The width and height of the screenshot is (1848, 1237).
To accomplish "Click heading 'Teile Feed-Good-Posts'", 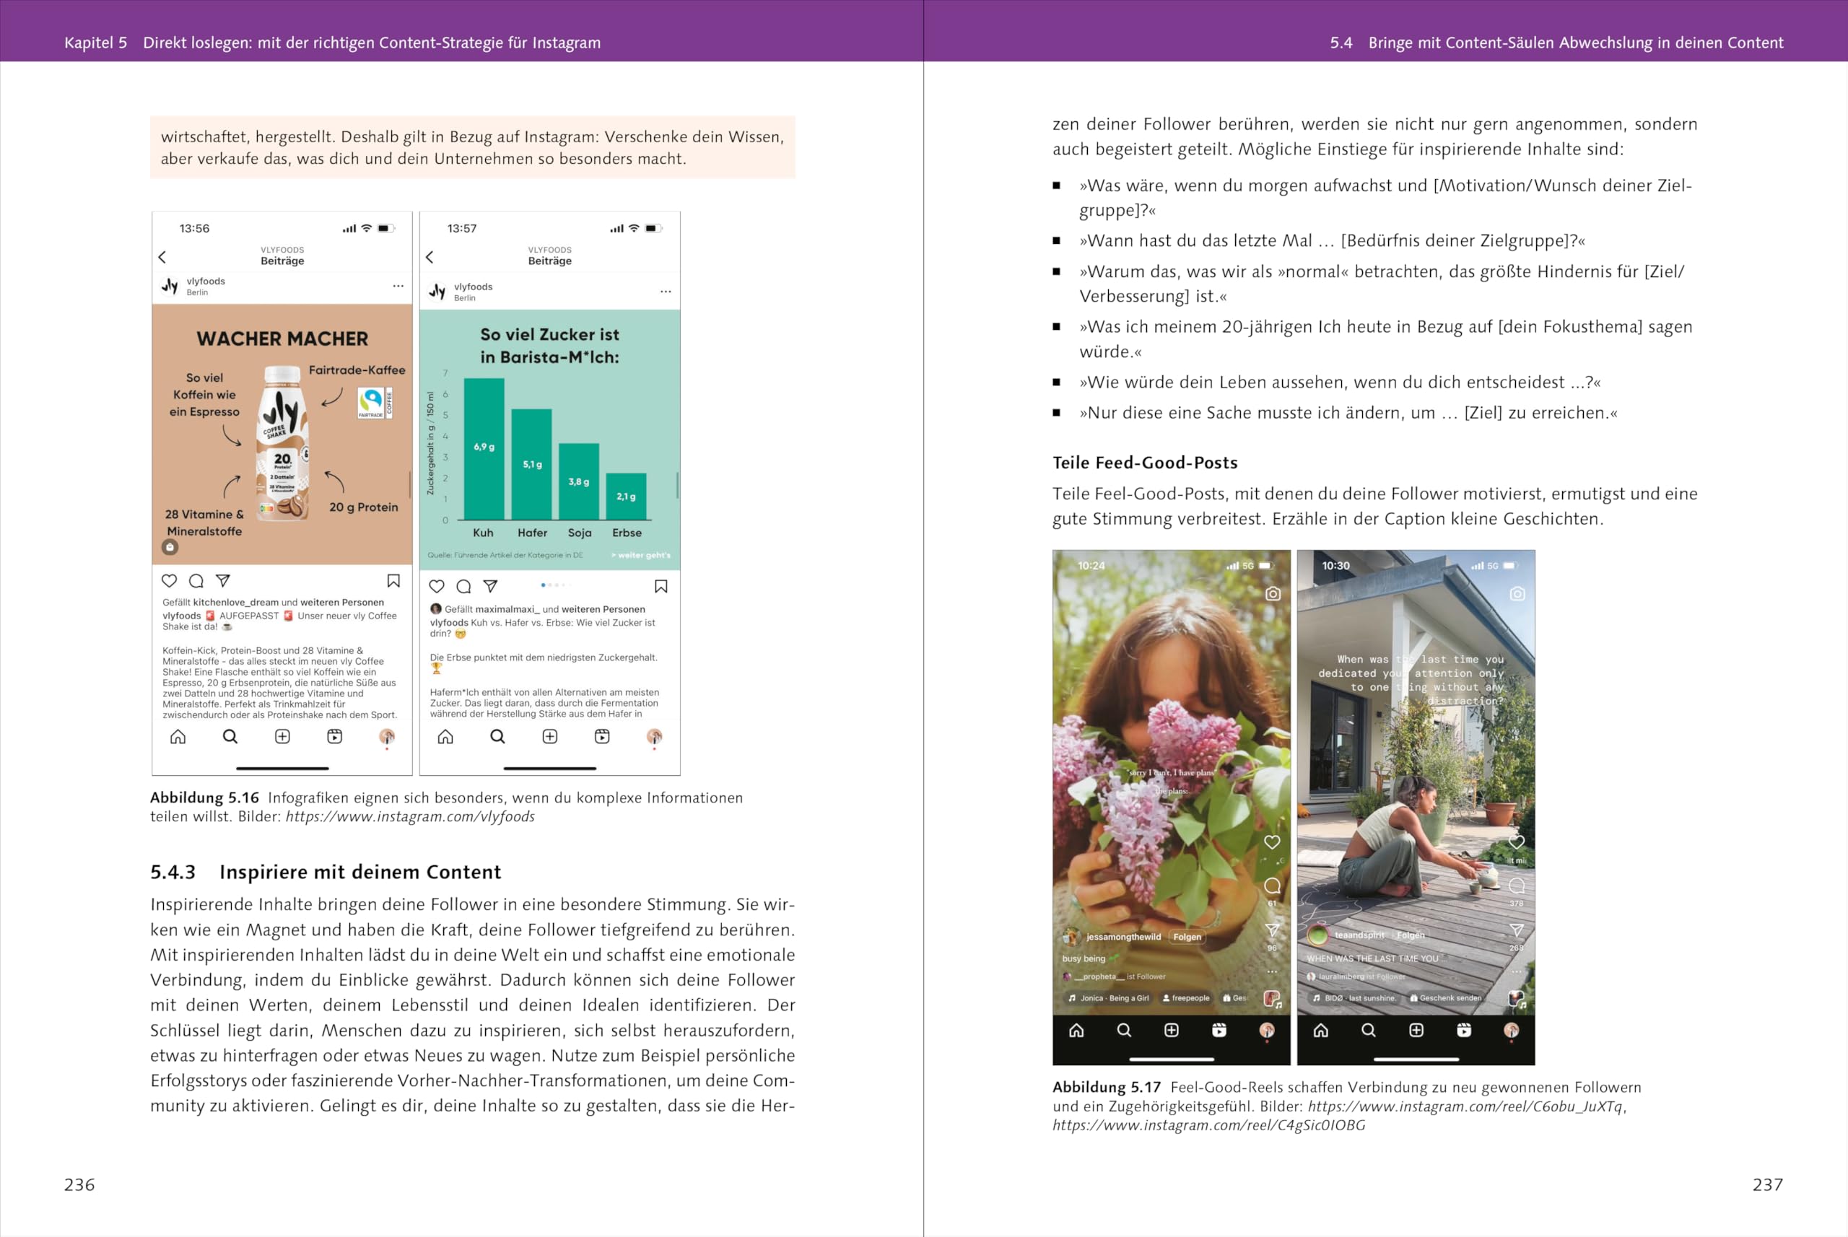I will 1145,463.
